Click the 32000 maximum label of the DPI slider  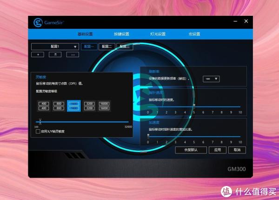(128, 127)
